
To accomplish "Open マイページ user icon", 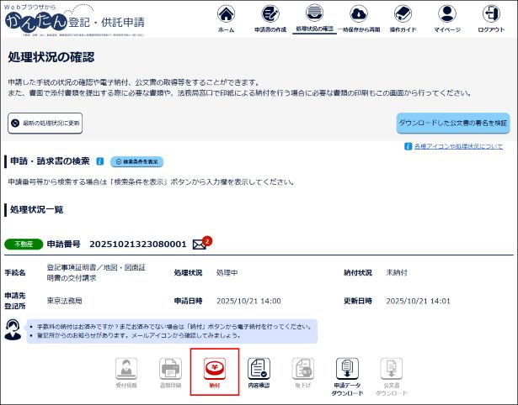I will coord(447,14).
